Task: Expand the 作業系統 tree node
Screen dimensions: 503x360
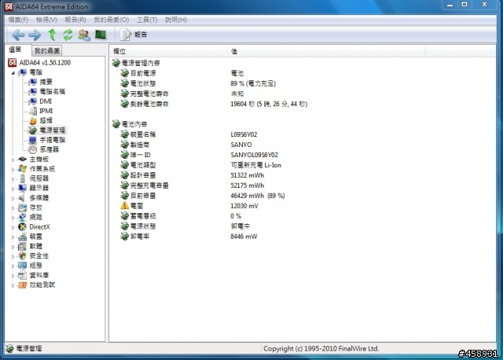Action: 13,170
